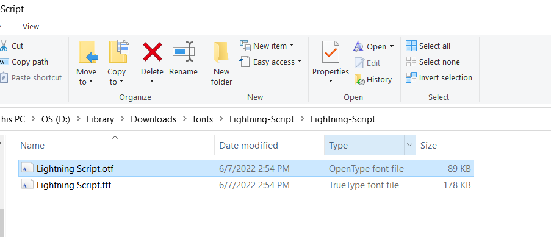This screenshot has height=237, width=551.
Task: Go to Downloads in the address bar
Action: 153,119
